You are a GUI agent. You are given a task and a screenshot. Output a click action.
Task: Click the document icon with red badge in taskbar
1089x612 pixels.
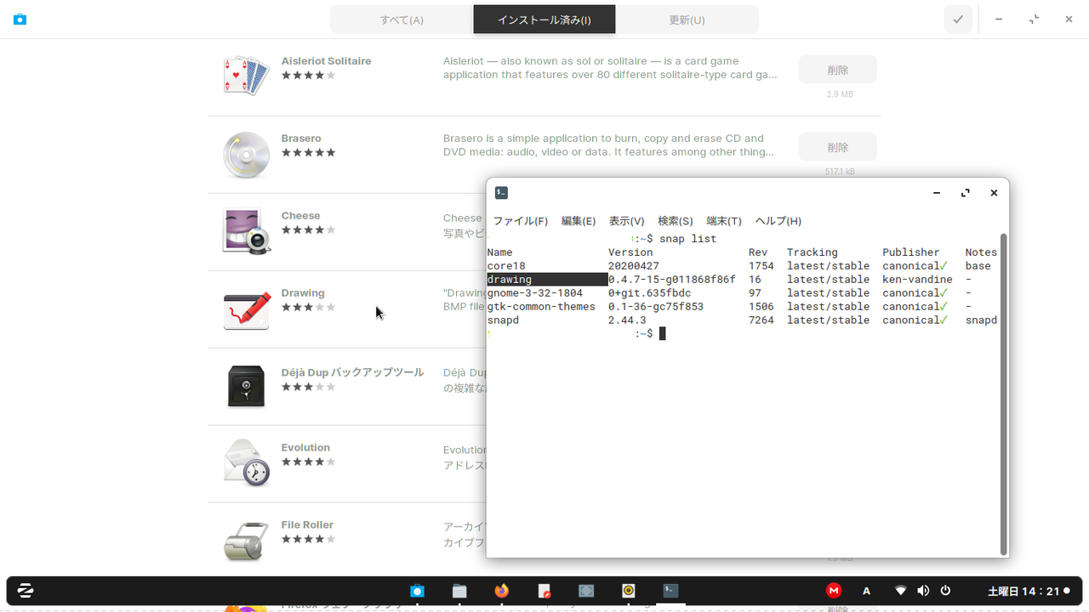tap(544, 591)
